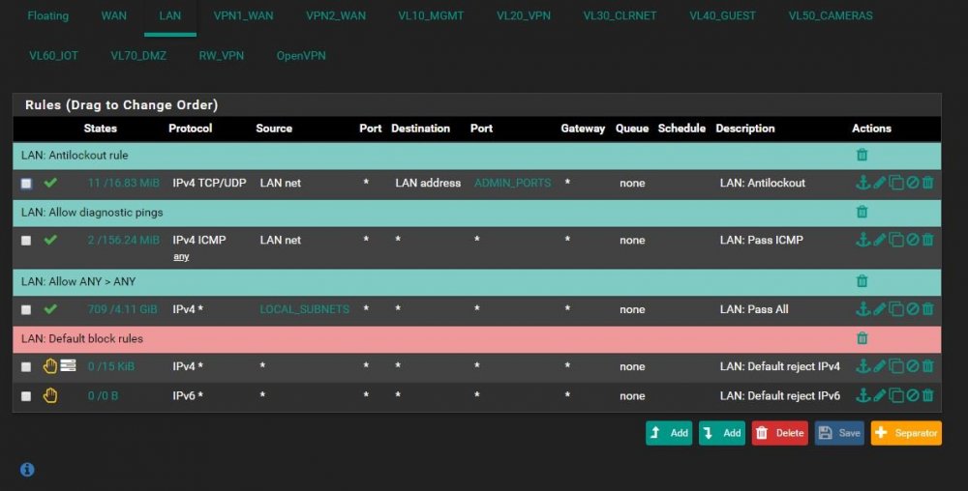Copy the LAN: Antilockout rule

(x=895, y=183)
